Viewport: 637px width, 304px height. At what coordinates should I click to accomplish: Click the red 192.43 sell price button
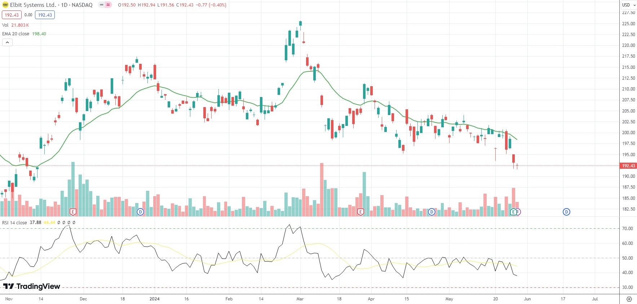(x=12, y=15)
